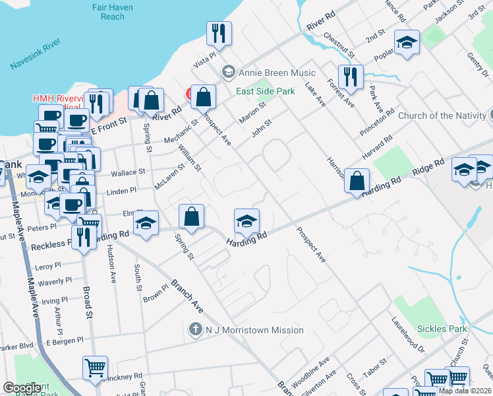Click the HMH Riverview Medical label

59,98
